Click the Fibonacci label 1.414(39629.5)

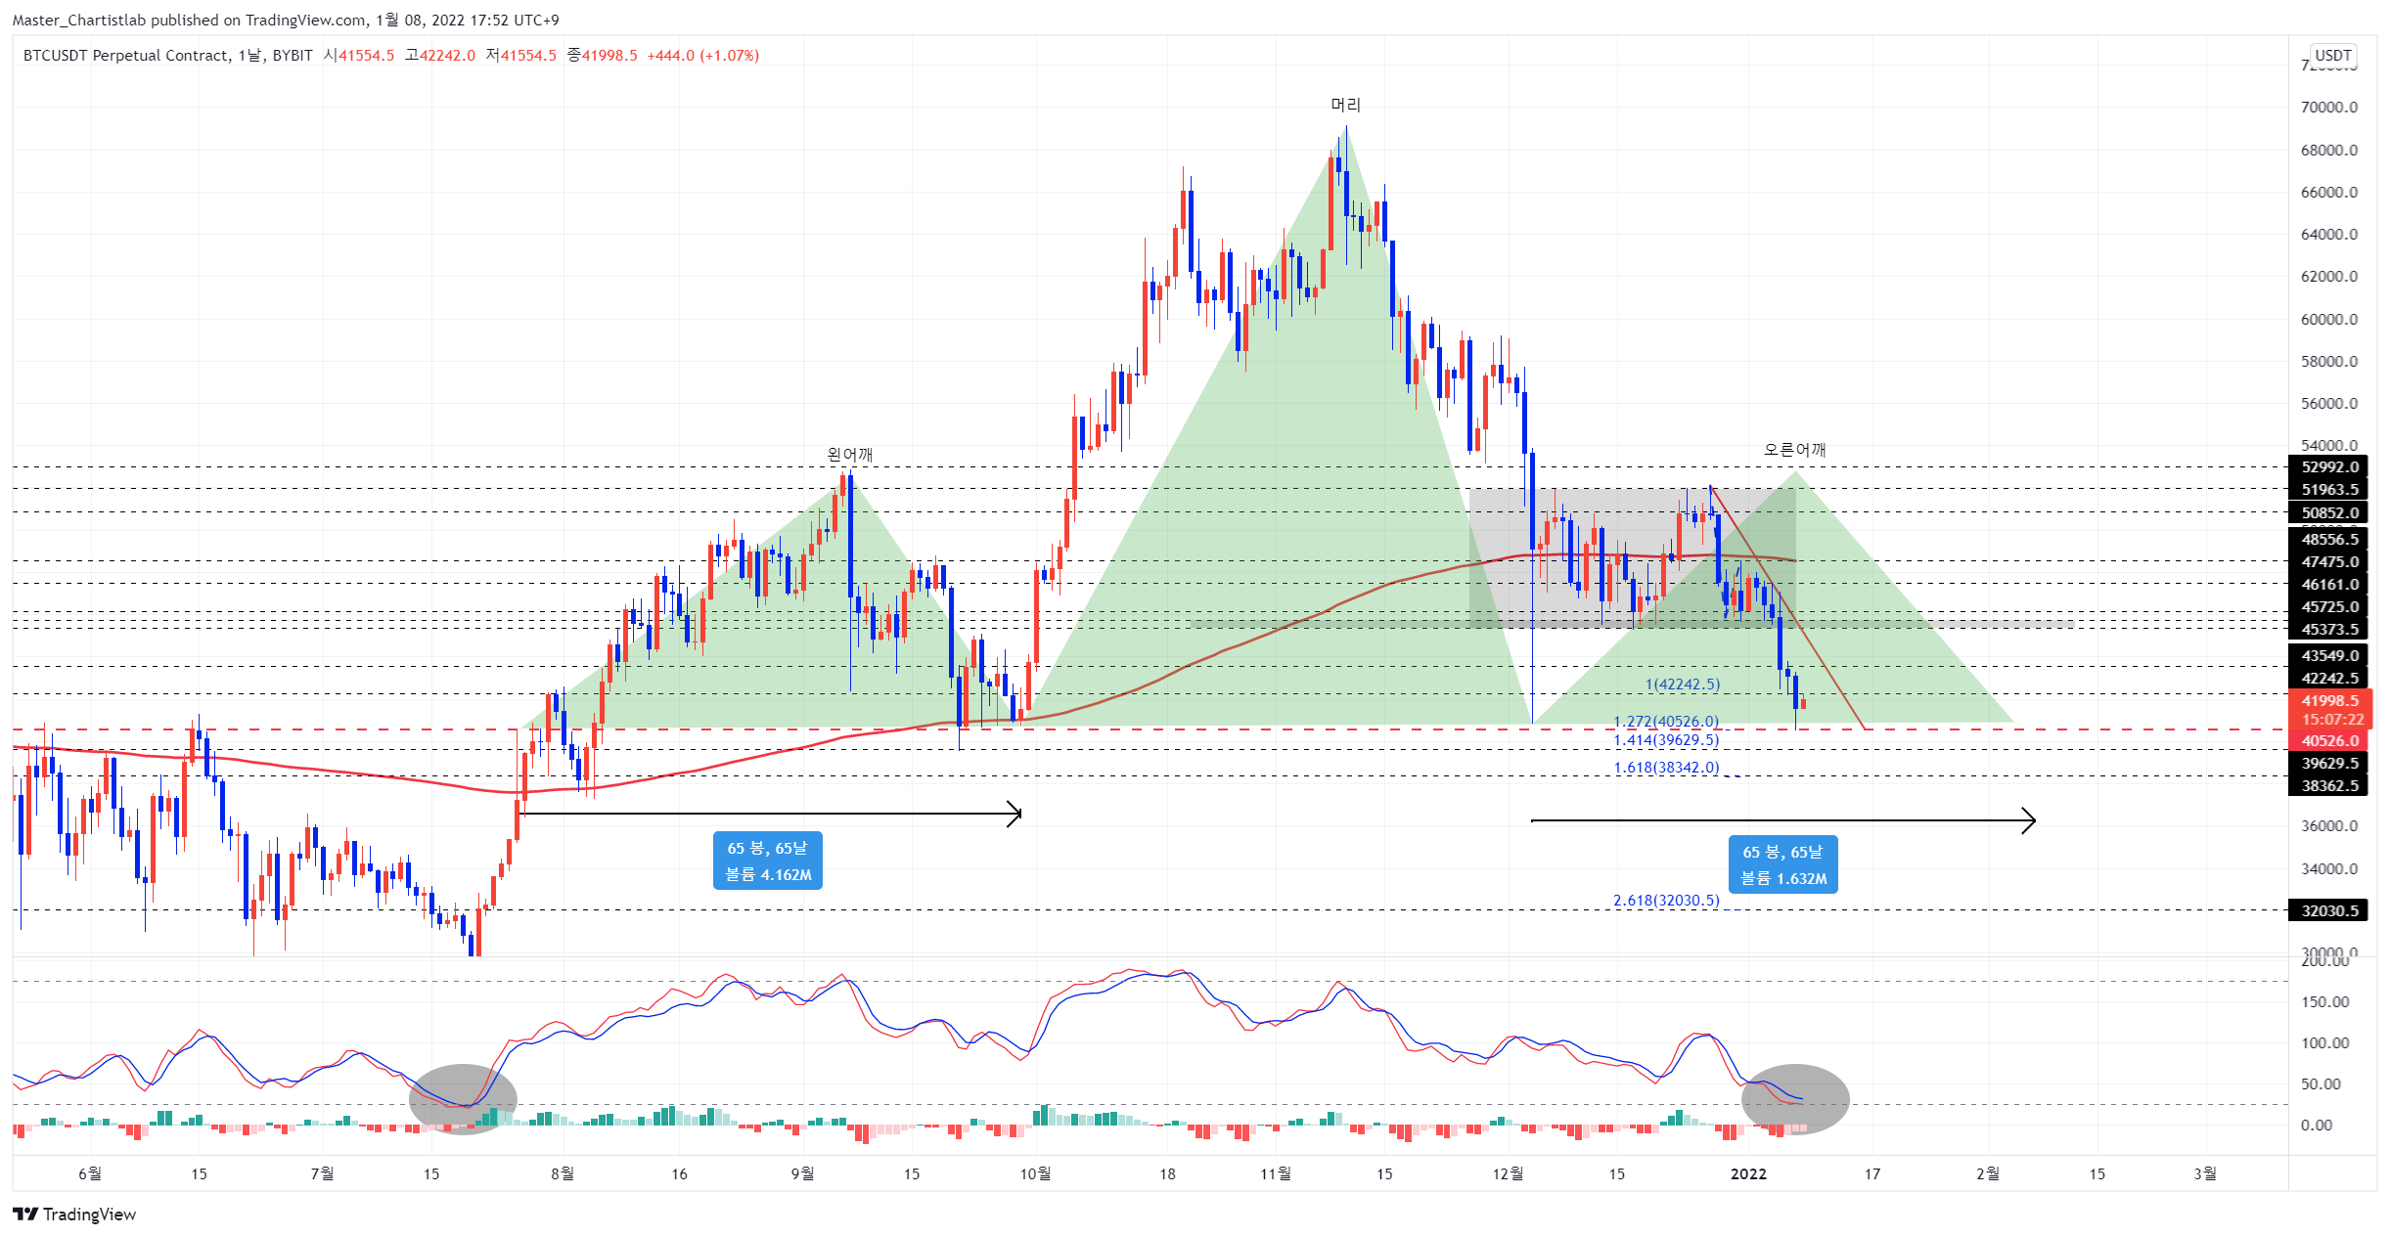tap(1666, 740)
